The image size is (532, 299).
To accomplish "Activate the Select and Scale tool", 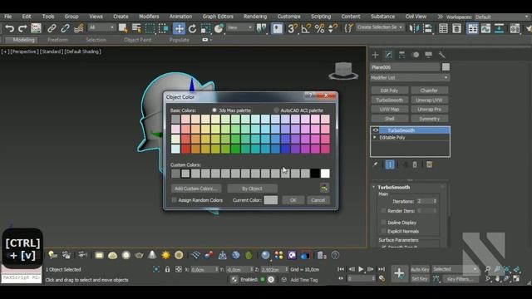I will pyautogui.click(x=205, y=28).
